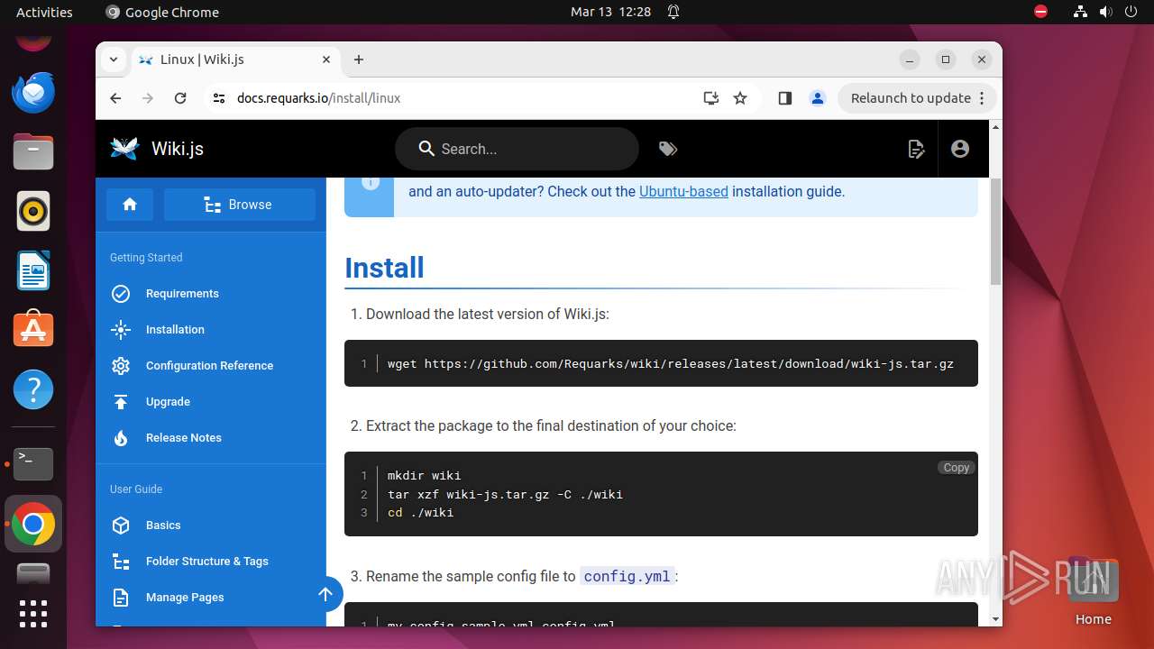Click the page vertical scrollbar
This screenshot has height=649, width=1154.
pyautogui.click(x=995, y=232)
